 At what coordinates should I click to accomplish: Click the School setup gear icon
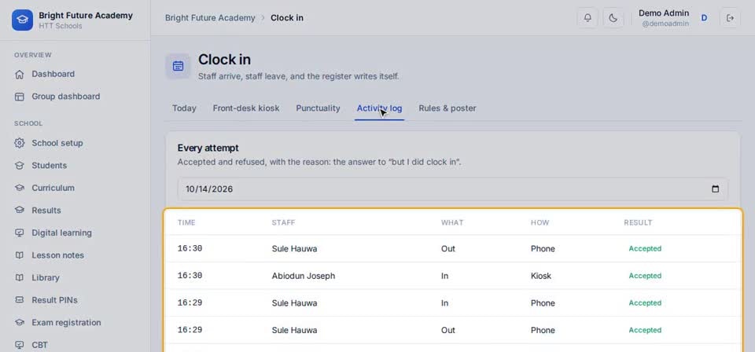click(19, 143)
